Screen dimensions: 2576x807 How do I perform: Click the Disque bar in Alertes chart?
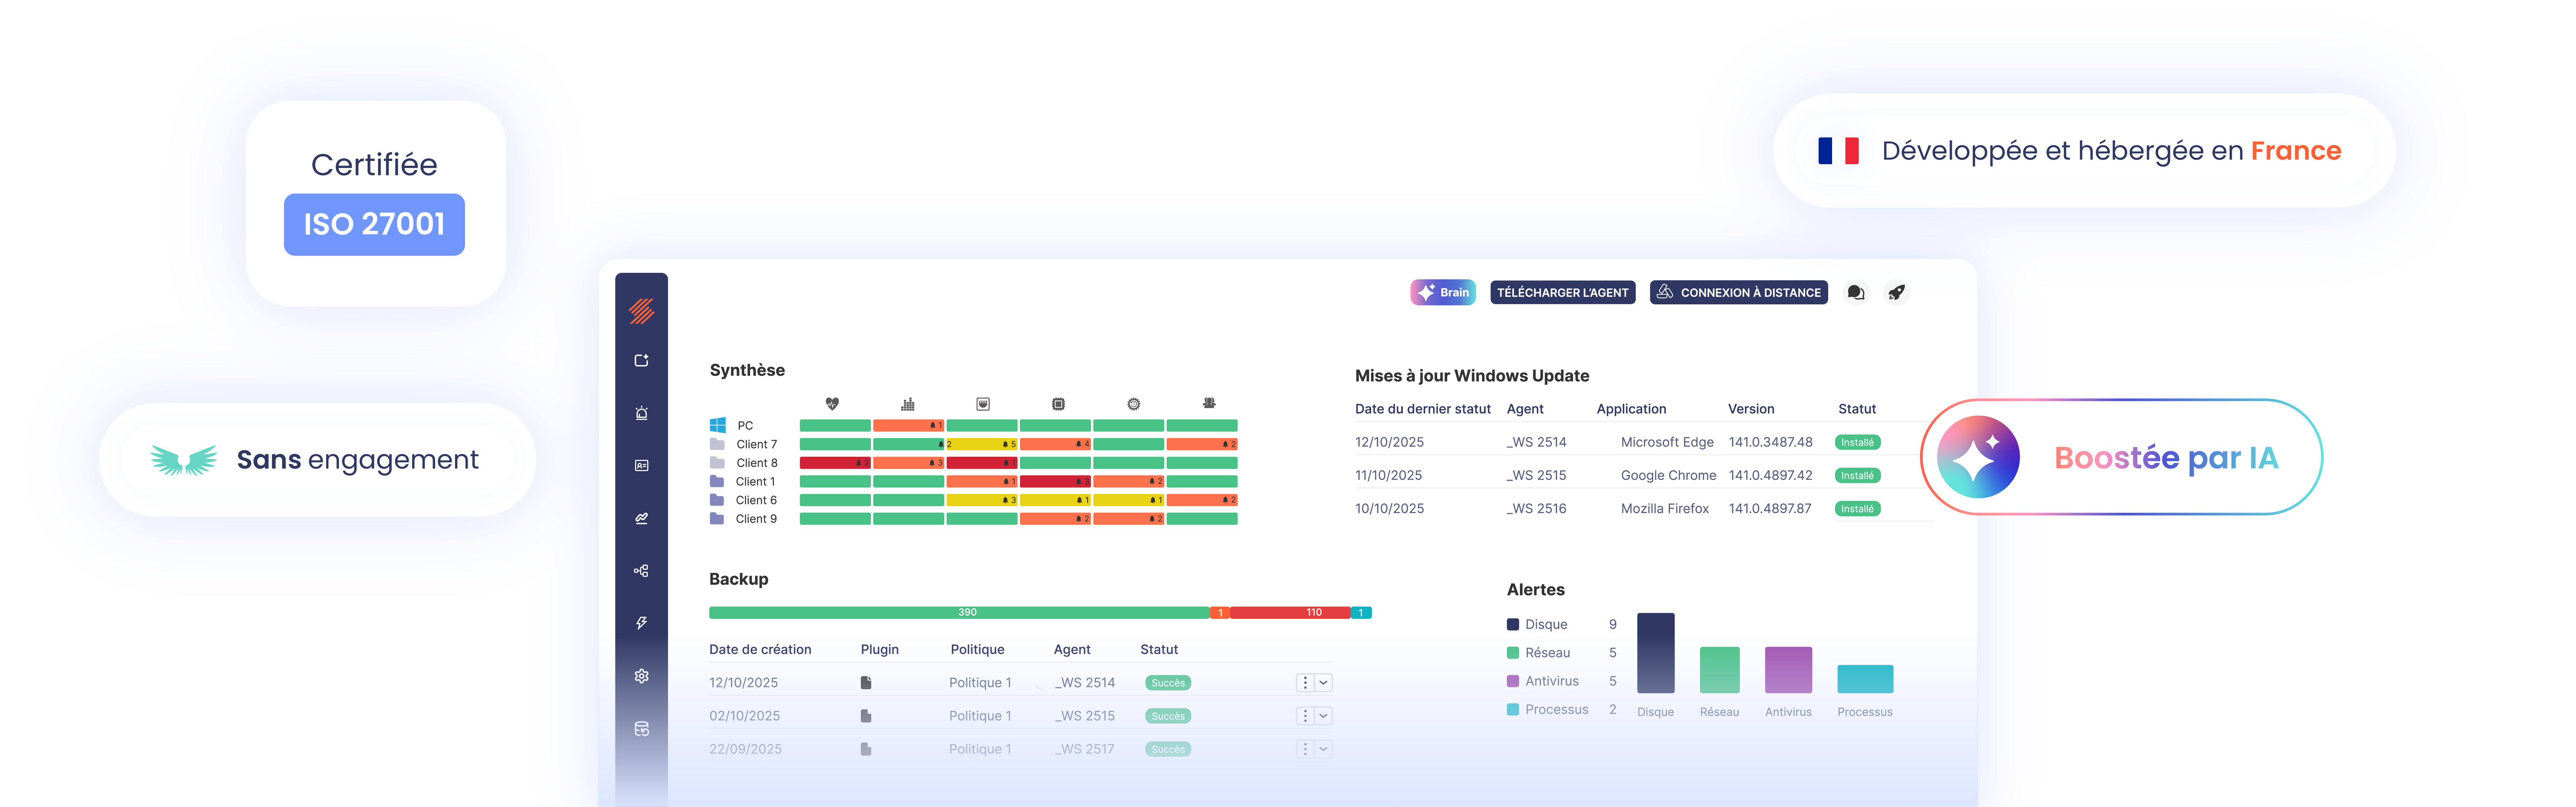click(1656, 653)
